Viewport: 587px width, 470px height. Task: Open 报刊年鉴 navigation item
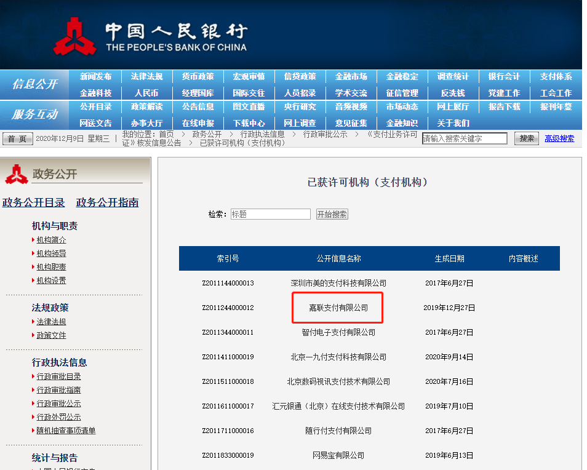pos(556,106)
